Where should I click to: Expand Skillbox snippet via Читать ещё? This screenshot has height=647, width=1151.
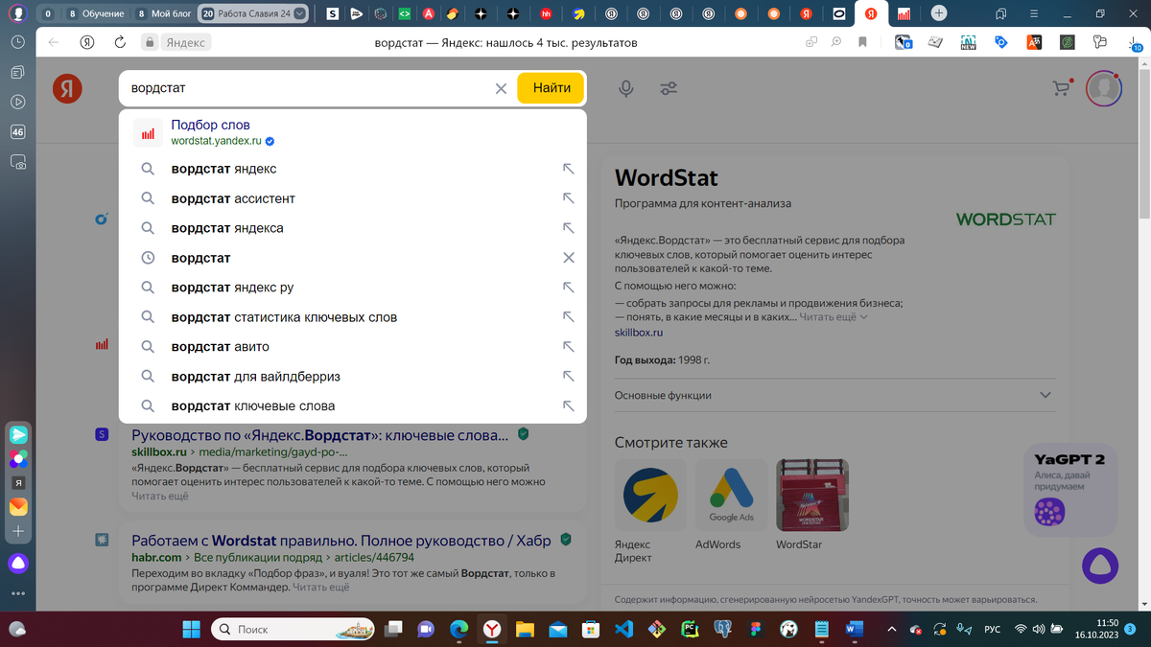click(x=160, y=496)
